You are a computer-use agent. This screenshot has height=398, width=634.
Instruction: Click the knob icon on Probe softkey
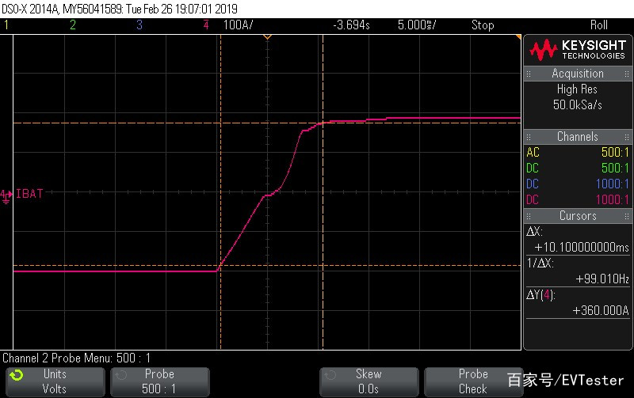click(121, 375)
